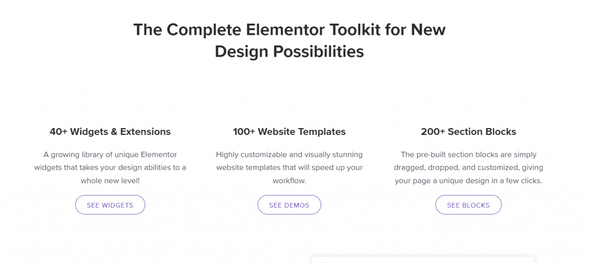
Task: Click the 'The Complete Elementor Toolkit for New' heading line
Action: click(x=290, y=29)
